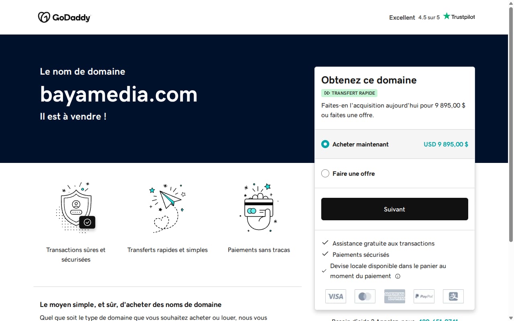Click the Mastercard payment icon
Viewport: 514px width, 321px height.
coord(365,297)
